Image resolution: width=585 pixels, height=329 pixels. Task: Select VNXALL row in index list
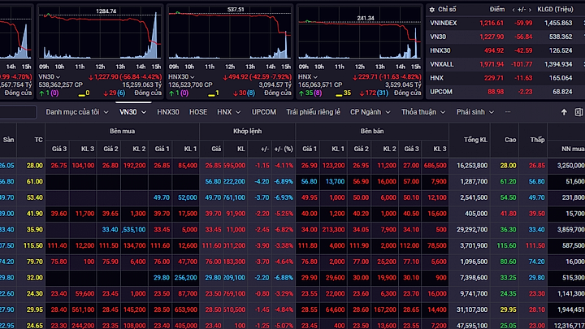click(x=505, y=64)
